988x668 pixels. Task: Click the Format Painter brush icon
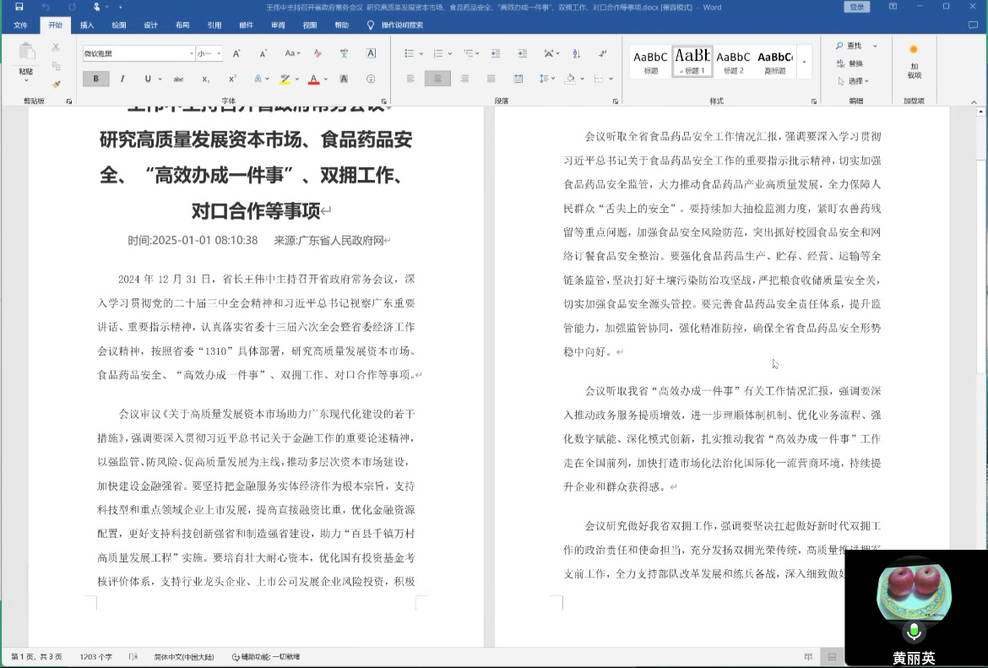(x=56, y=84)
